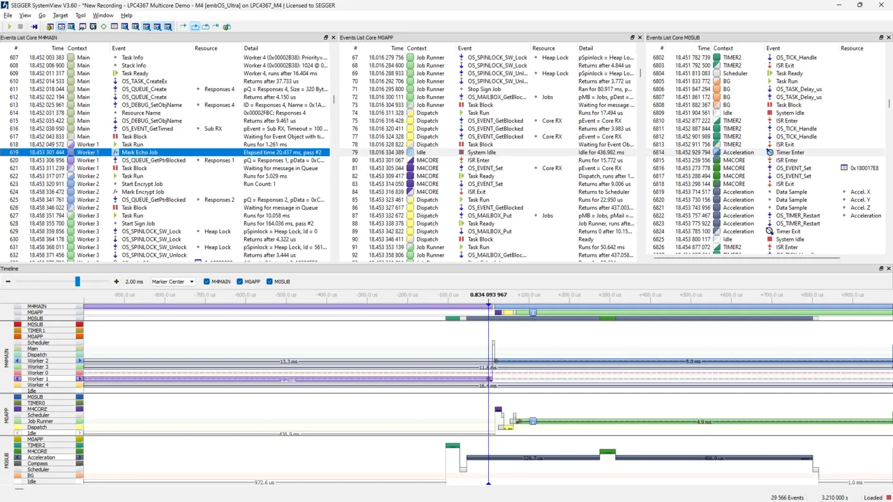The width and height of the screenshot is (893, 502).
Task: Click the zoom-in plus icon in Timeline
Action: (x=116, y=282)
